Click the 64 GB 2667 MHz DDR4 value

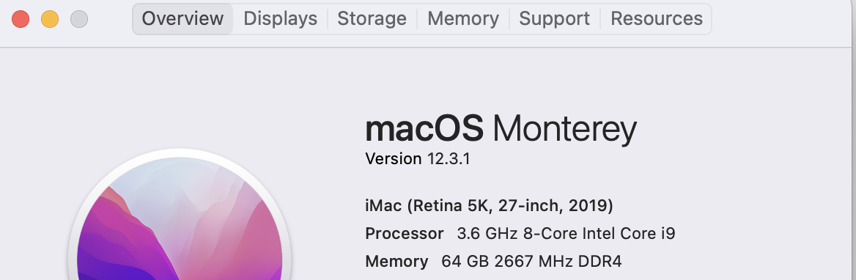tap(532, 262)
